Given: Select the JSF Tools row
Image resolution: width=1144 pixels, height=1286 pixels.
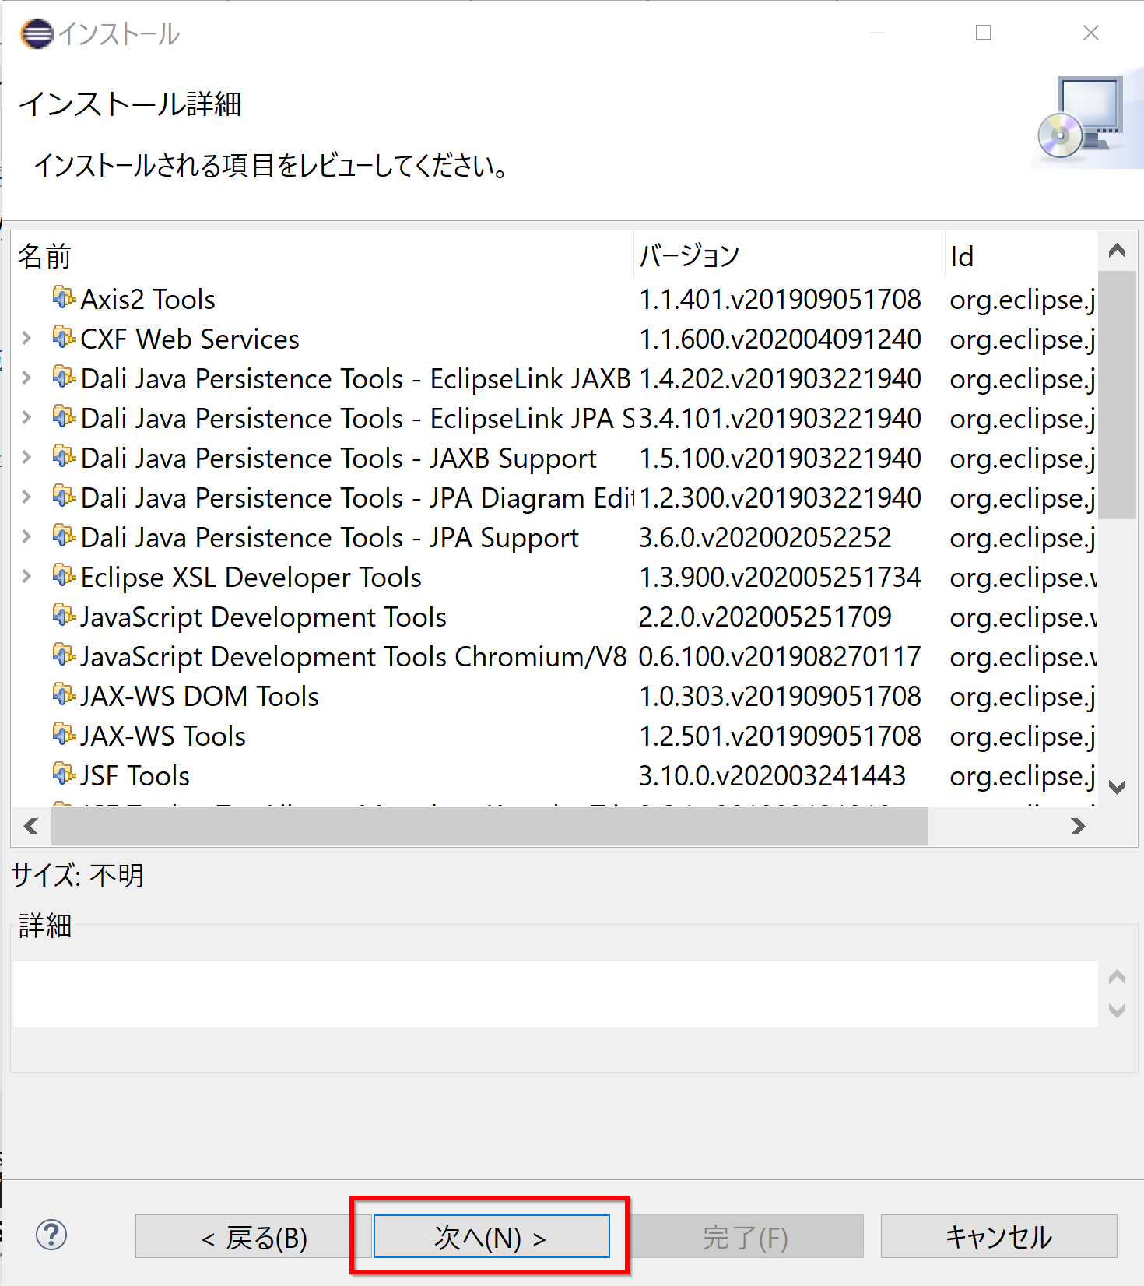Looking at the screenshot, I should pyautogui.click(x=555, y=776).
